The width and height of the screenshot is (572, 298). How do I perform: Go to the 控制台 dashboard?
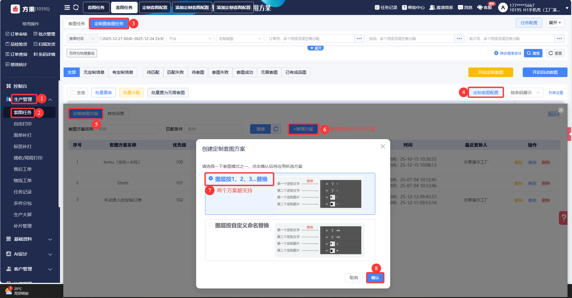click(x=17, y=86)
